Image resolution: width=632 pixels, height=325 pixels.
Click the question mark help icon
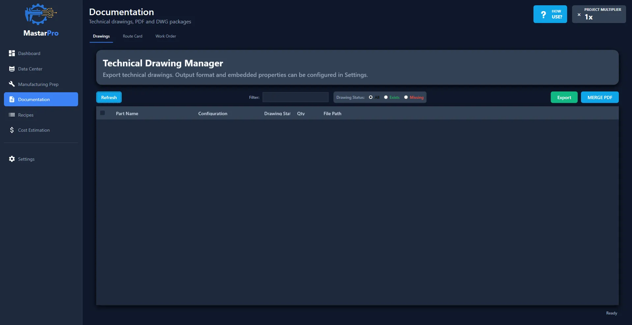pyautogui.click(x=543, y=14)
